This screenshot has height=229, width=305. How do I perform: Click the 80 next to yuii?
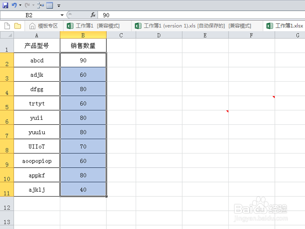[x=83, y=118]
